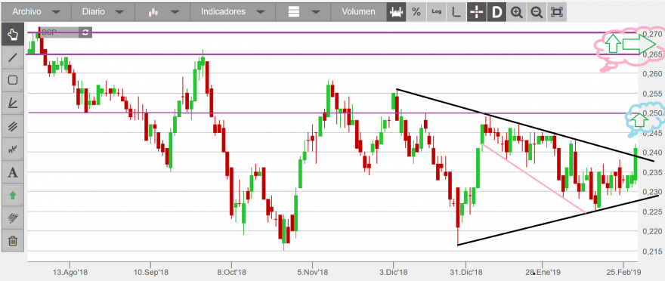Select the trend line drawing tool
This screenshot has height=281, width=665.
13,57
